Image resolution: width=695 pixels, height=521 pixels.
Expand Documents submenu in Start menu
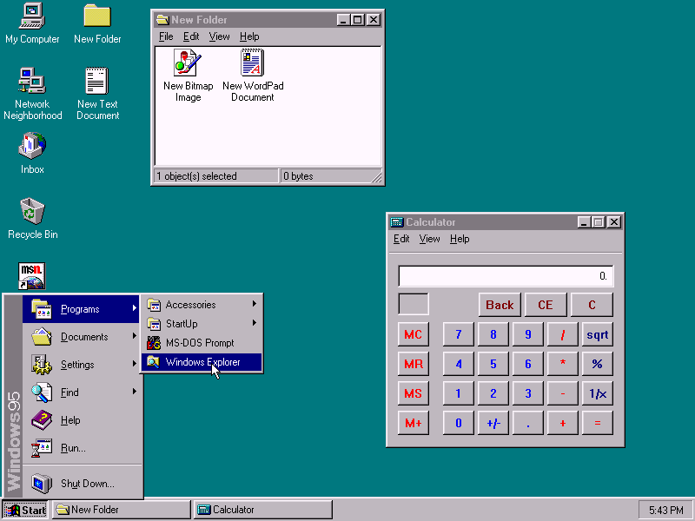pos(81,337)
